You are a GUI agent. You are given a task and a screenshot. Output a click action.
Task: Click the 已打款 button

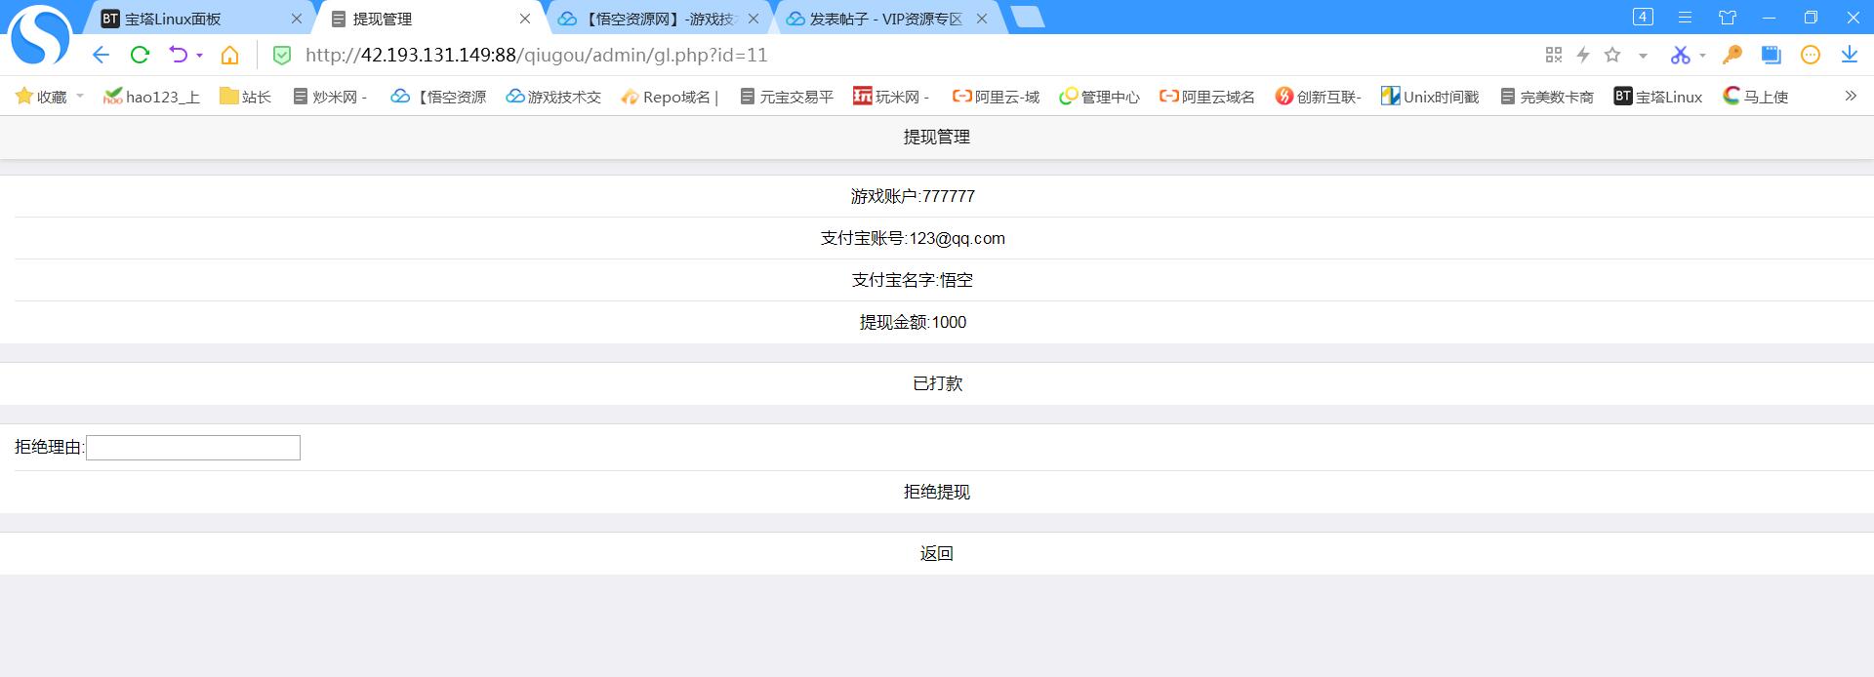coord(937,383)
